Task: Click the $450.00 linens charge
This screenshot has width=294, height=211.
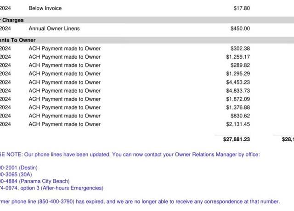Action: pos(240,28)
